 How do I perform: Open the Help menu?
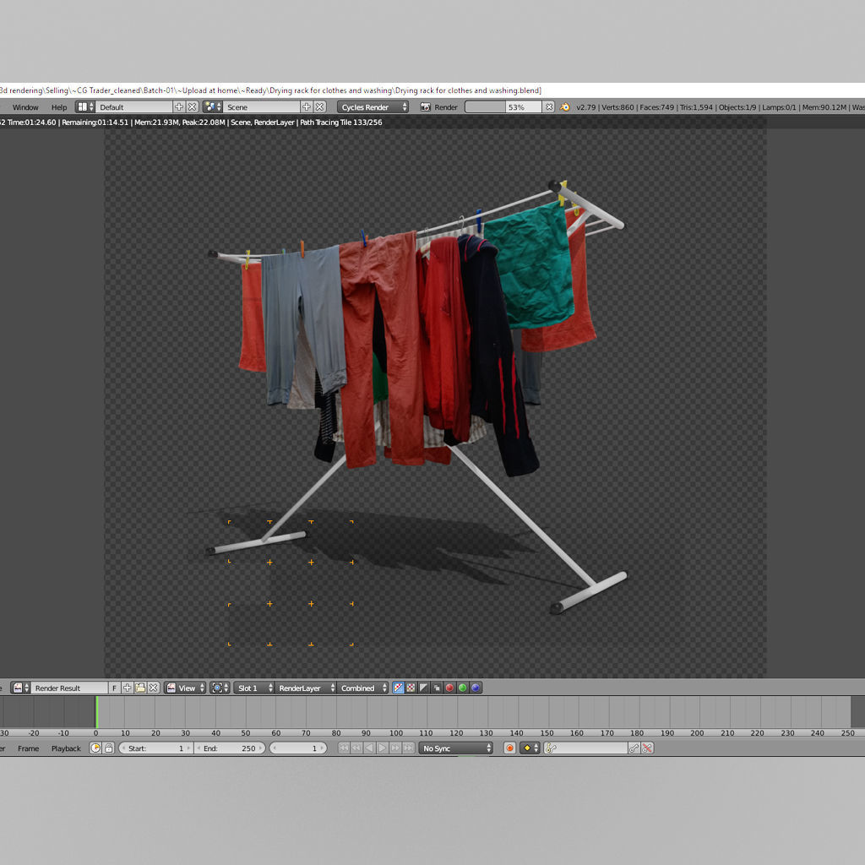(x=59, y=107)
